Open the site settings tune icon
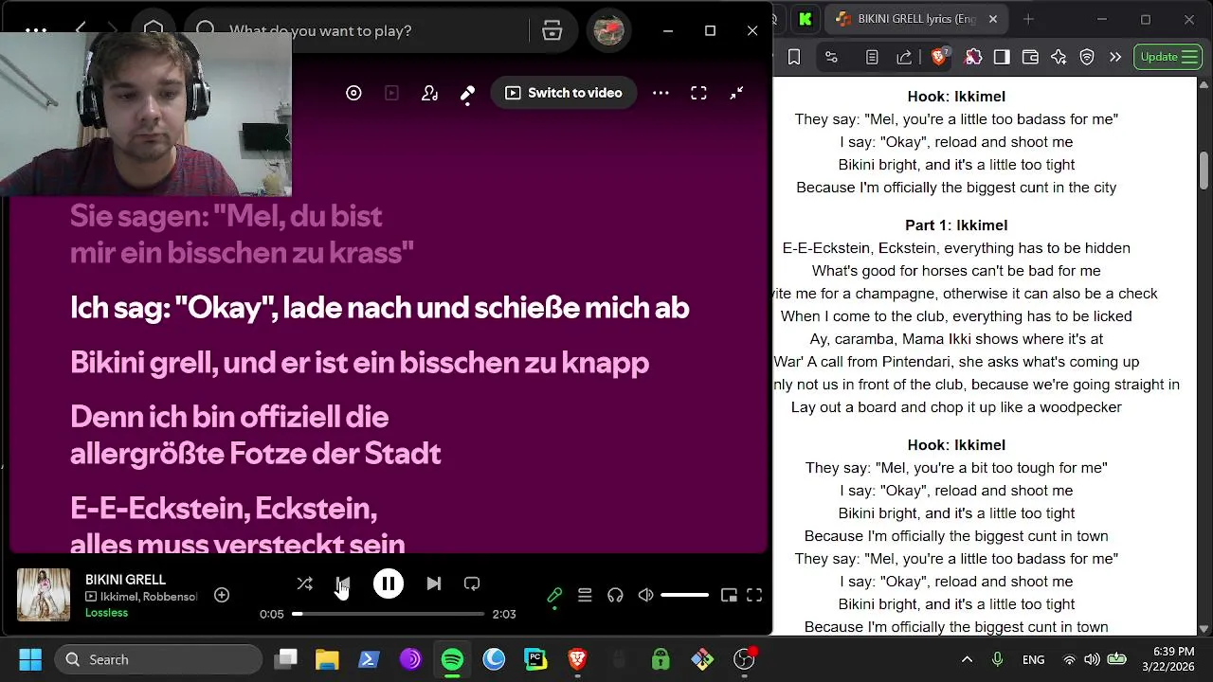The width and height of the screenshot is (1213, 682). click(831, 57)
